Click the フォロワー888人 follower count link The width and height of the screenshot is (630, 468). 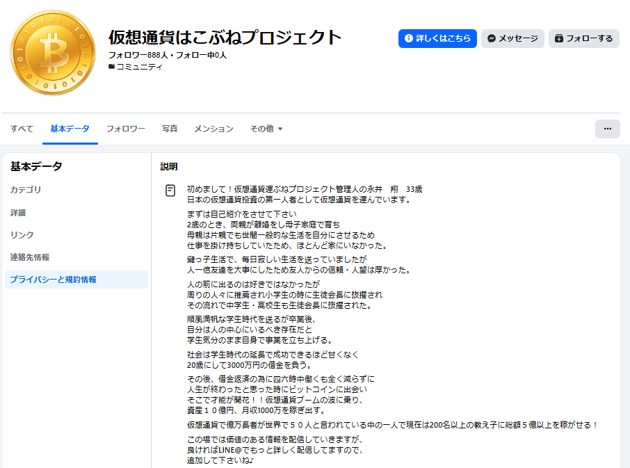[136, 54]
